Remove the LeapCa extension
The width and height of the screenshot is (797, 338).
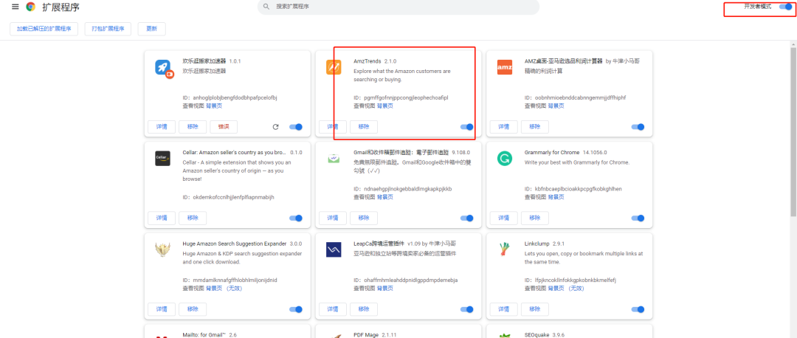(363, 309)
